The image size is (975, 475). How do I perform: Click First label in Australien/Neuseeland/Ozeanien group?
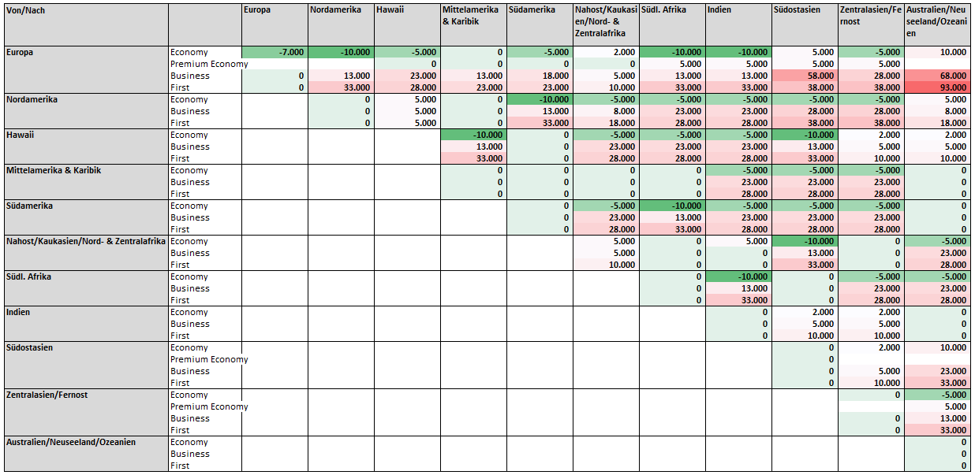[x=180, y=466]
